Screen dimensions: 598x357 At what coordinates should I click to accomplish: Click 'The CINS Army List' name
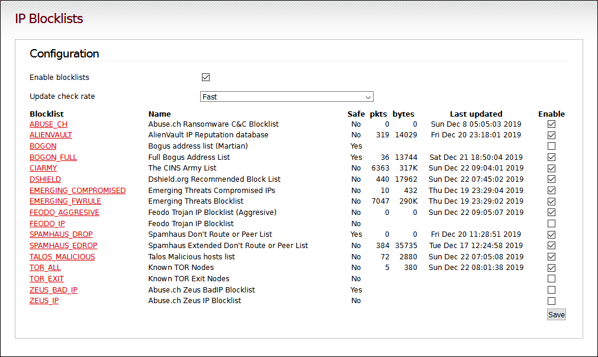tap(182, 168)
